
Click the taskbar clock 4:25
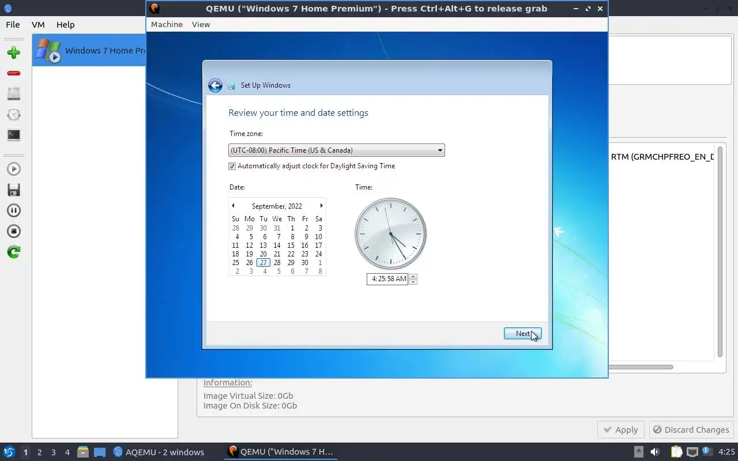click(x=727, y=452)
